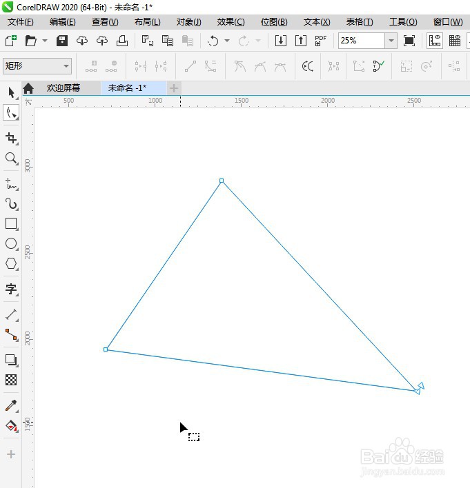This screenshot has width=470, height=488.
Task: Click the Full-screen preview icon
Action: click(409, 41)
